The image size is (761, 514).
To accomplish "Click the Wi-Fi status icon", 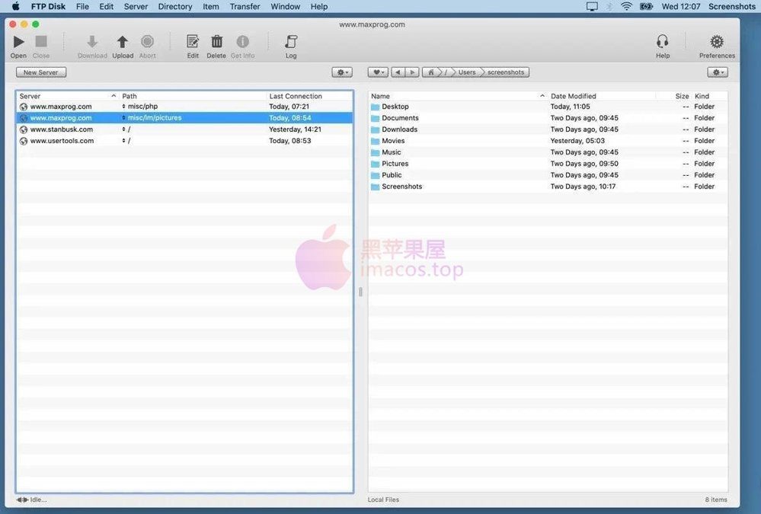I will click(627, 7).
